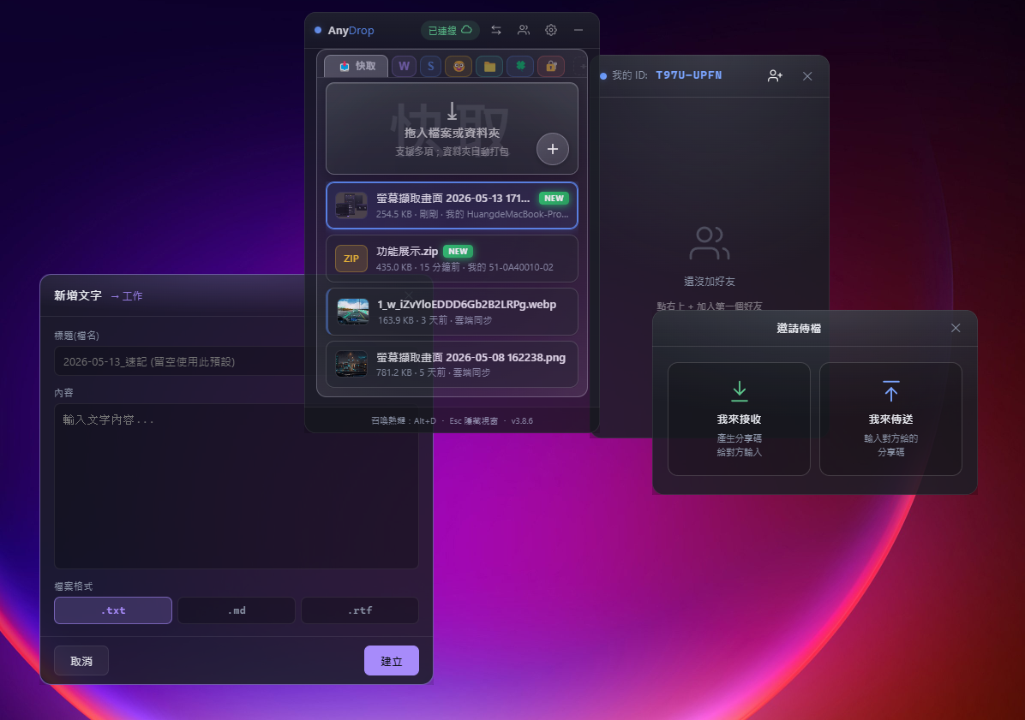This screenshot has height=720, width=1025.
Task: Select the .rtf file format
Action: 360,610
